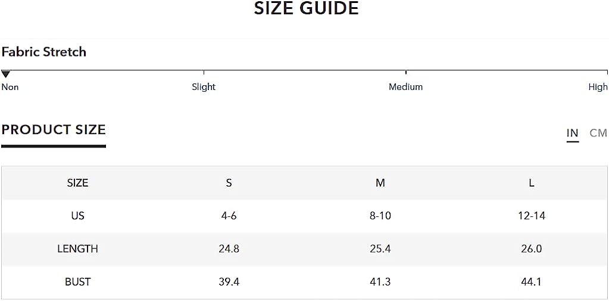This screenshot has height=301, width=609.
Task: Click the US size 8-10 cell
Action: tap(380, 215)
